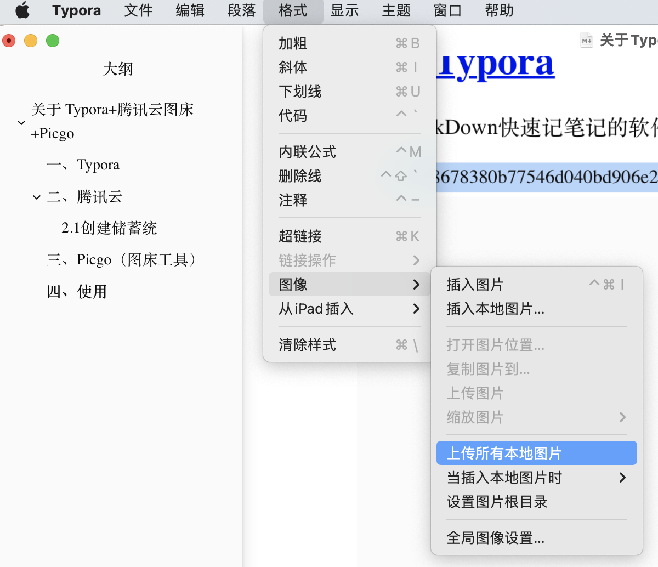This screenshot has height=567, width=658.
Task: Apply 代码 inline code formatting
Action: pyautogui.click(x=350, y=116)
